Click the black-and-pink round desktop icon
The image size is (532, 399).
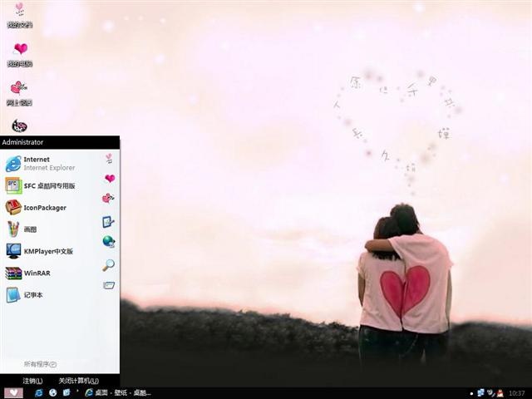coord(19,126)
